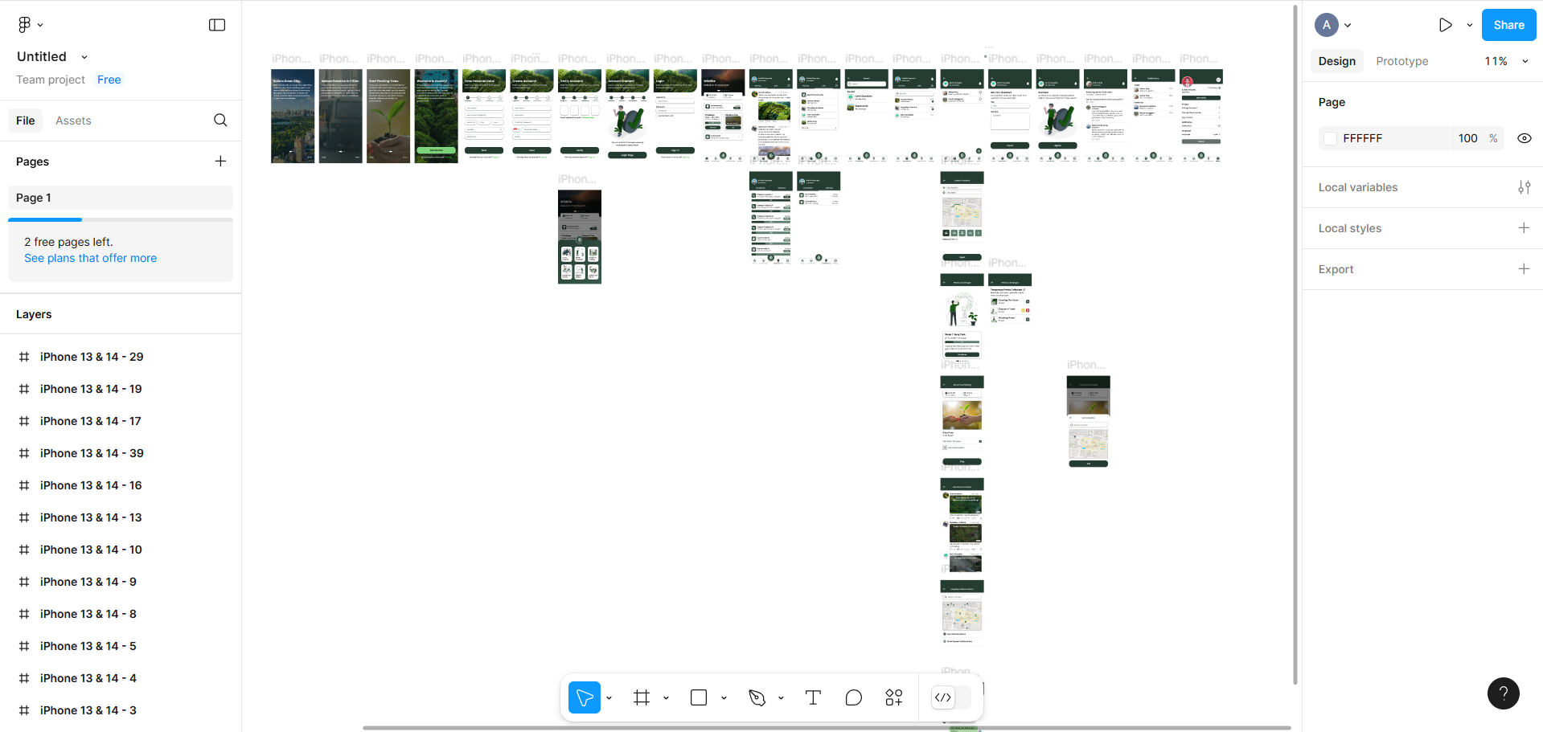Select the Move tool in toolbar
The width and height of the screenshot is (1543, 732).
(x=584, y=697)
